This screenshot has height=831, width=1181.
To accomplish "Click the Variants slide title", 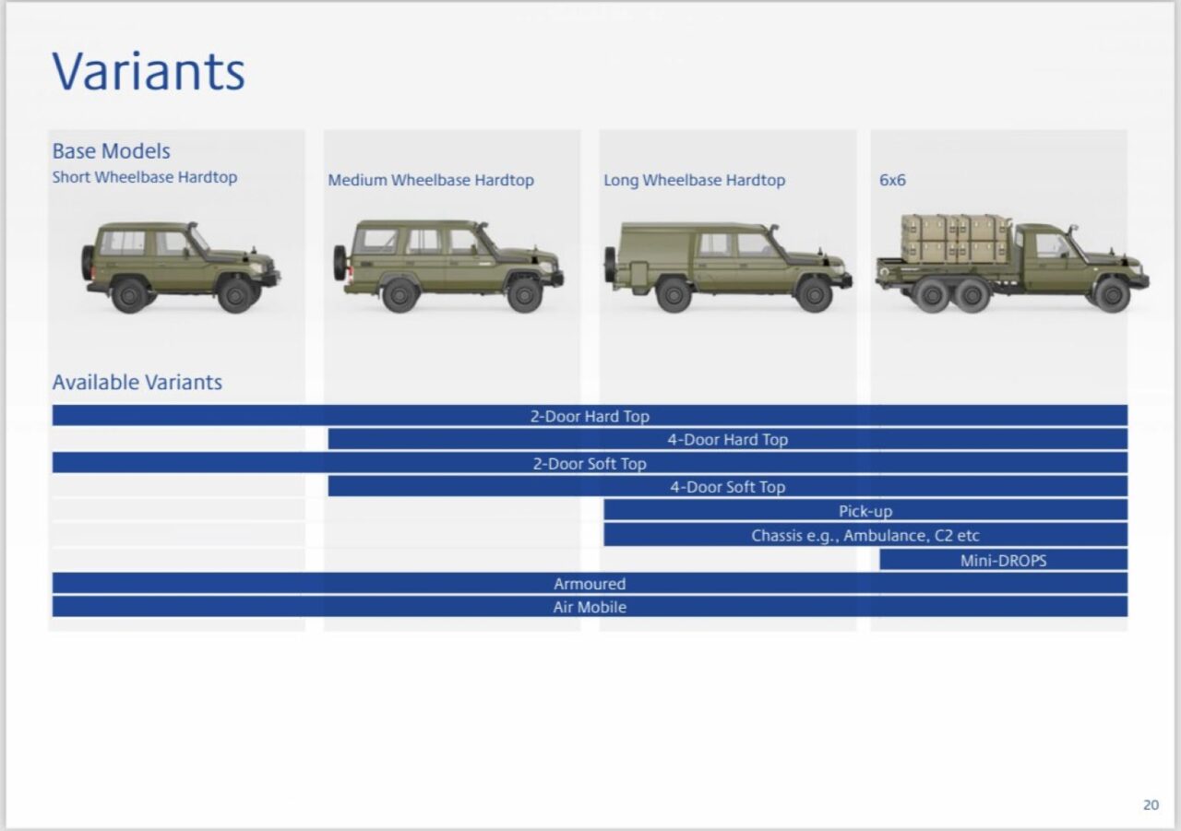I will click(149, 71).
